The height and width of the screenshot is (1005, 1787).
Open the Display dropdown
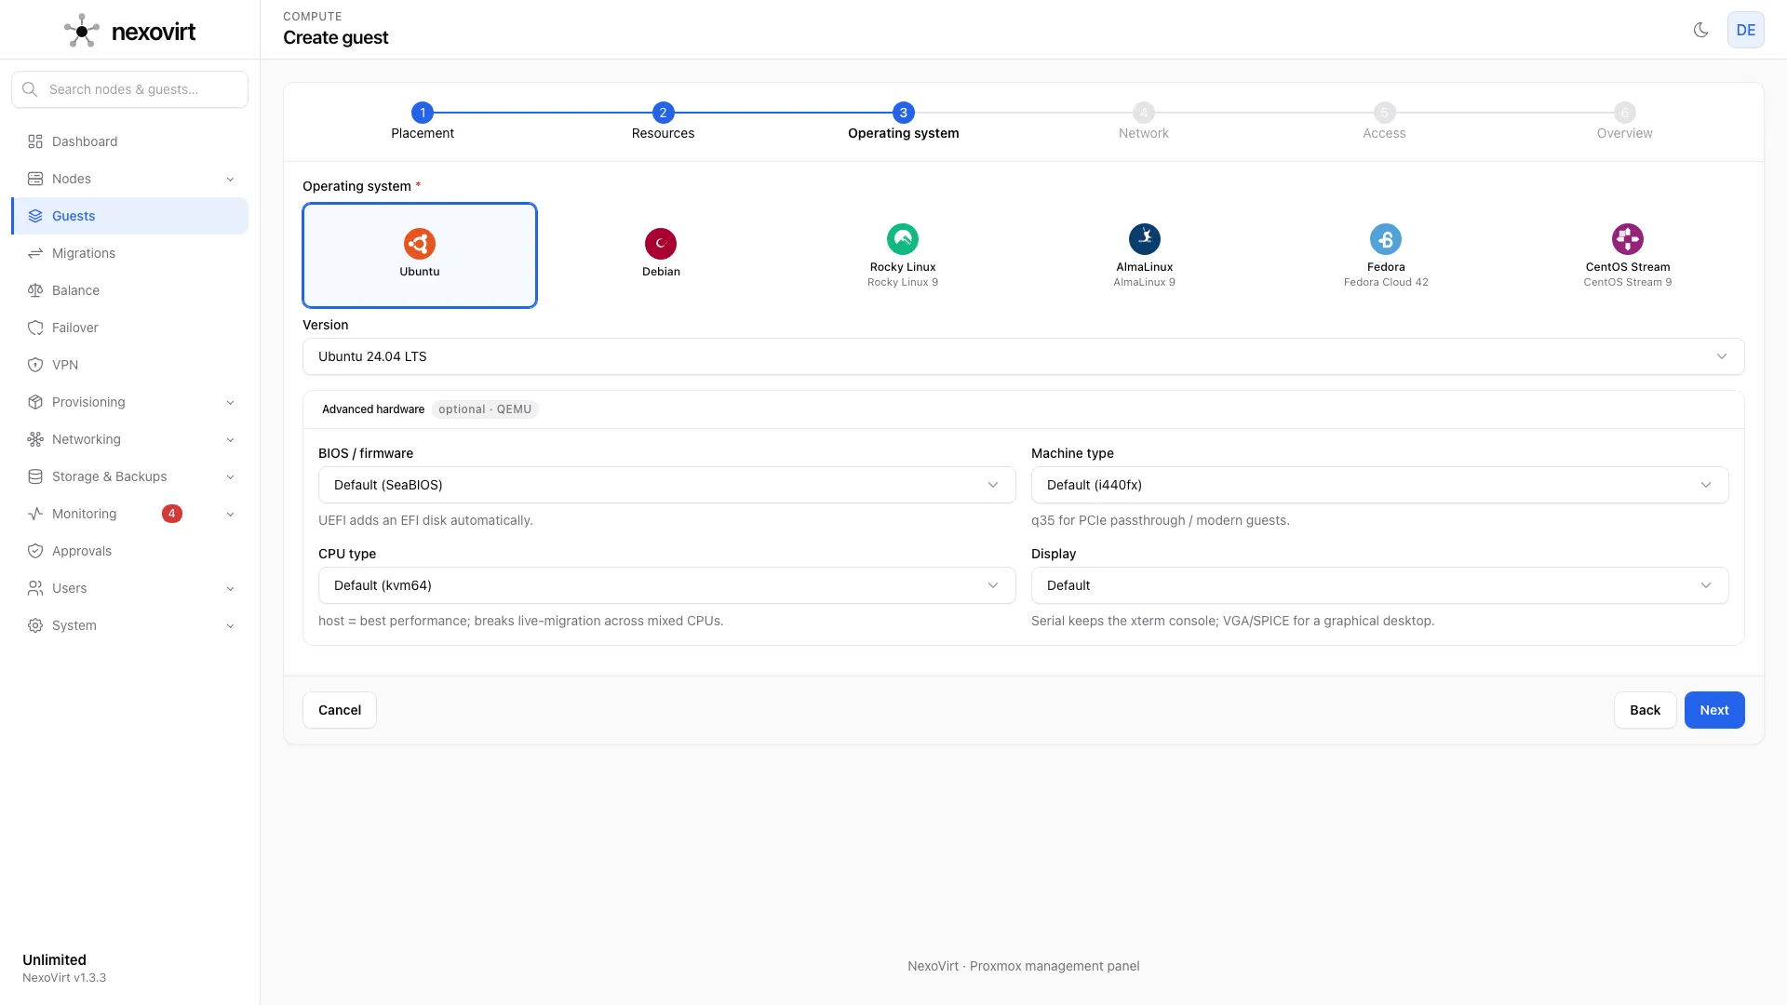1379,585
